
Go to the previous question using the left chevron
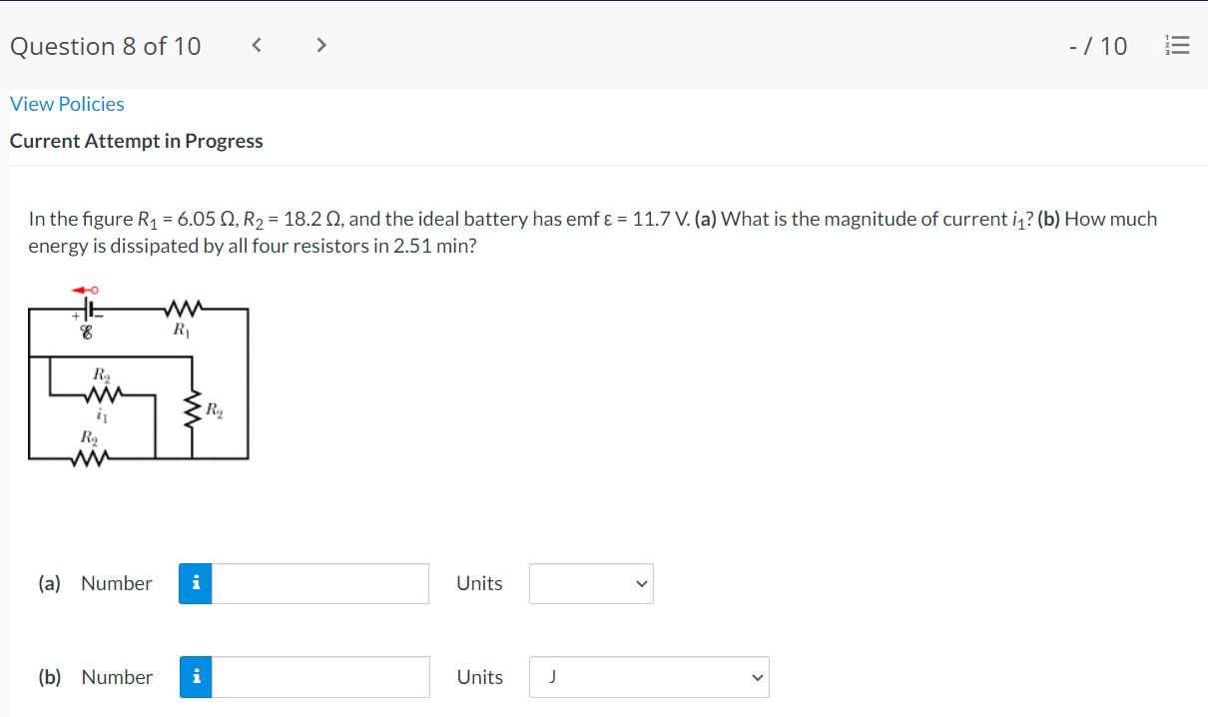(x=257, y=45)
